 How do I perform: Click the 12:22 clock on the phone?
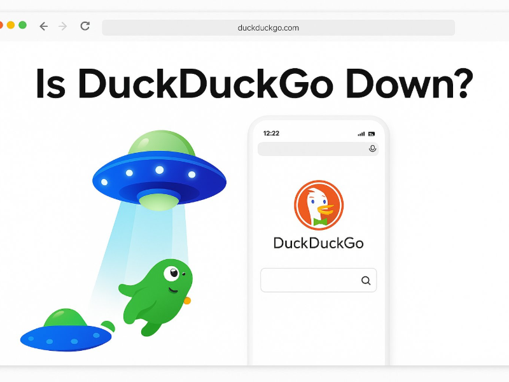pos(271,133)
